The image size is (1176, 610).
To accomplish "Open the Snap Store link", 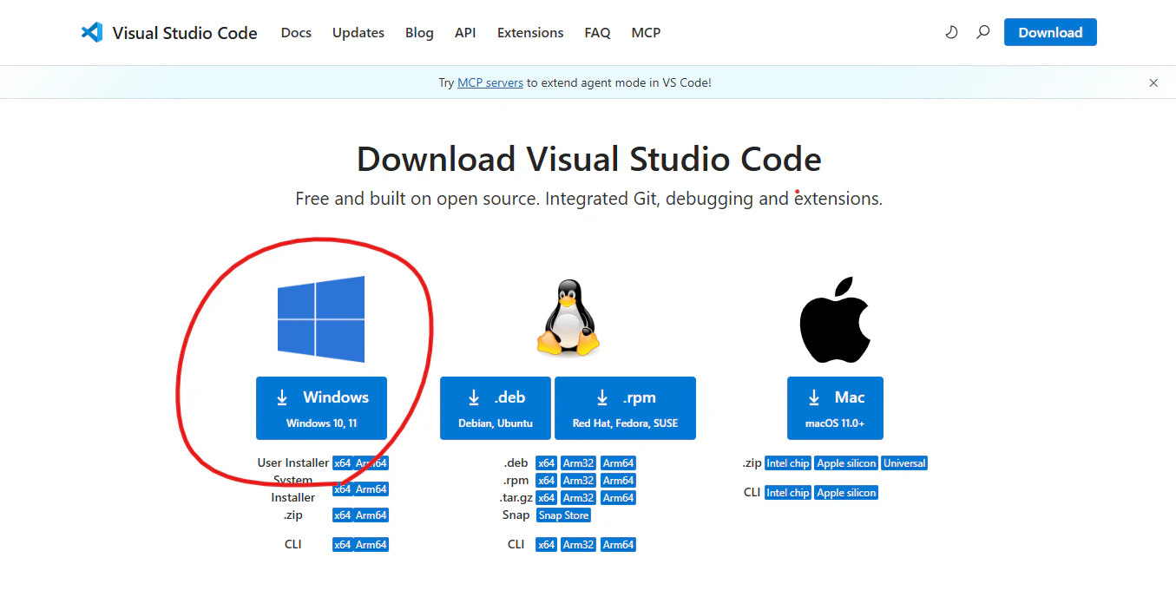I will 563,515.
